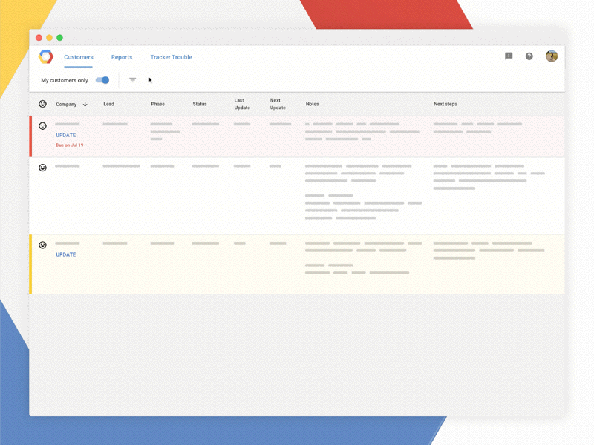
Task: Click the smiley icon in the header row
Action: pos(42,104)
